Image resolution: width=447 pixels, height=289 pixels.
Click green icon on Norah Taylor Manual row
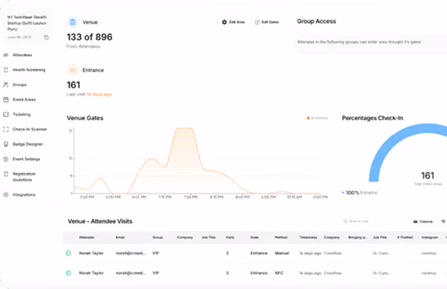pyautogui.click(x=68, y=253)
